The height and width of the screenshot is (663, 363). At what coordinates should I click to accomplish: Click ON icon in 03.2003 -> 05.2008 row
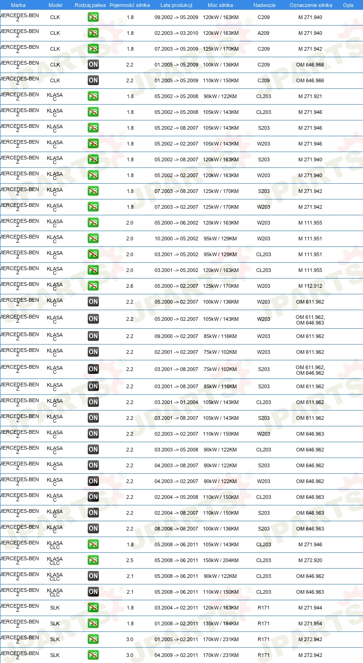point(93,450)
